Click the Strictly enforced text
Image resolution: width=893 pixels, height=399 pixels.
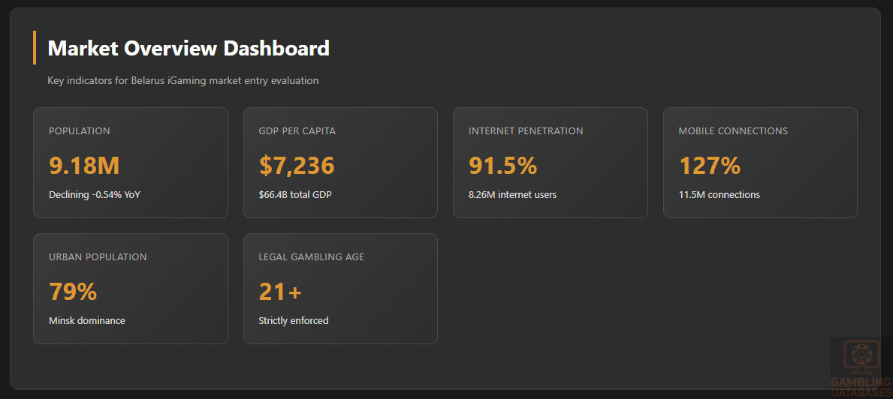coord(294,321)
